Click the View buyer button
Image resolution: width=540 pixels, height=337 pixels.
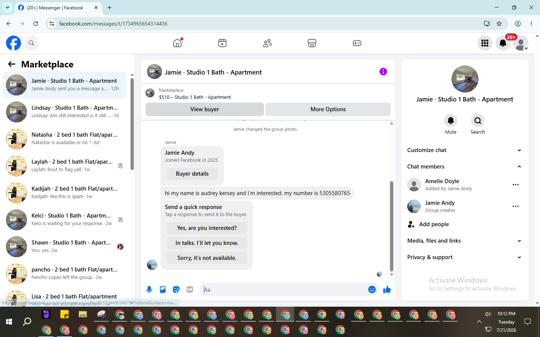click(x=205, y=109)
